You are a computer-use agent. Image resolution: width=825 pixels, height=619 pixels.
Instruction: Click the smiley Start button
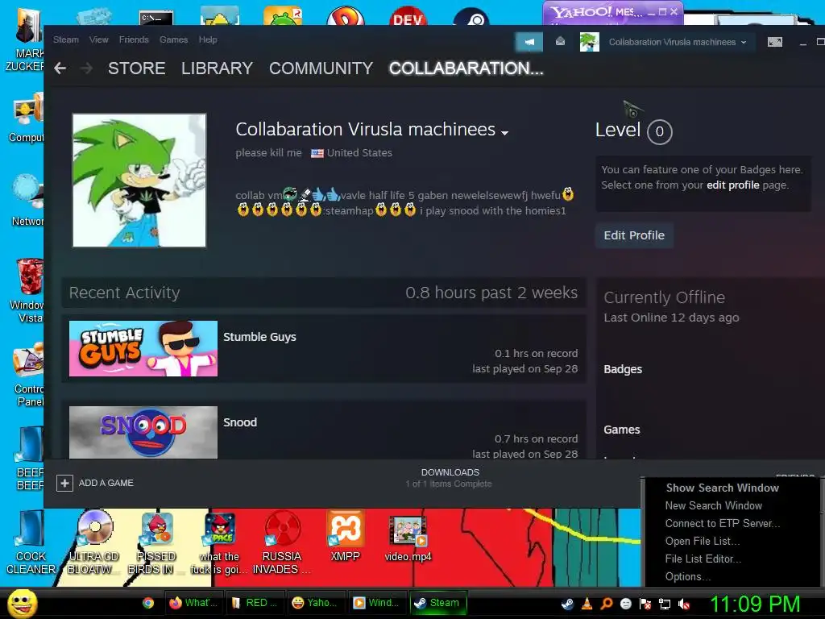(x=22, y=603)
